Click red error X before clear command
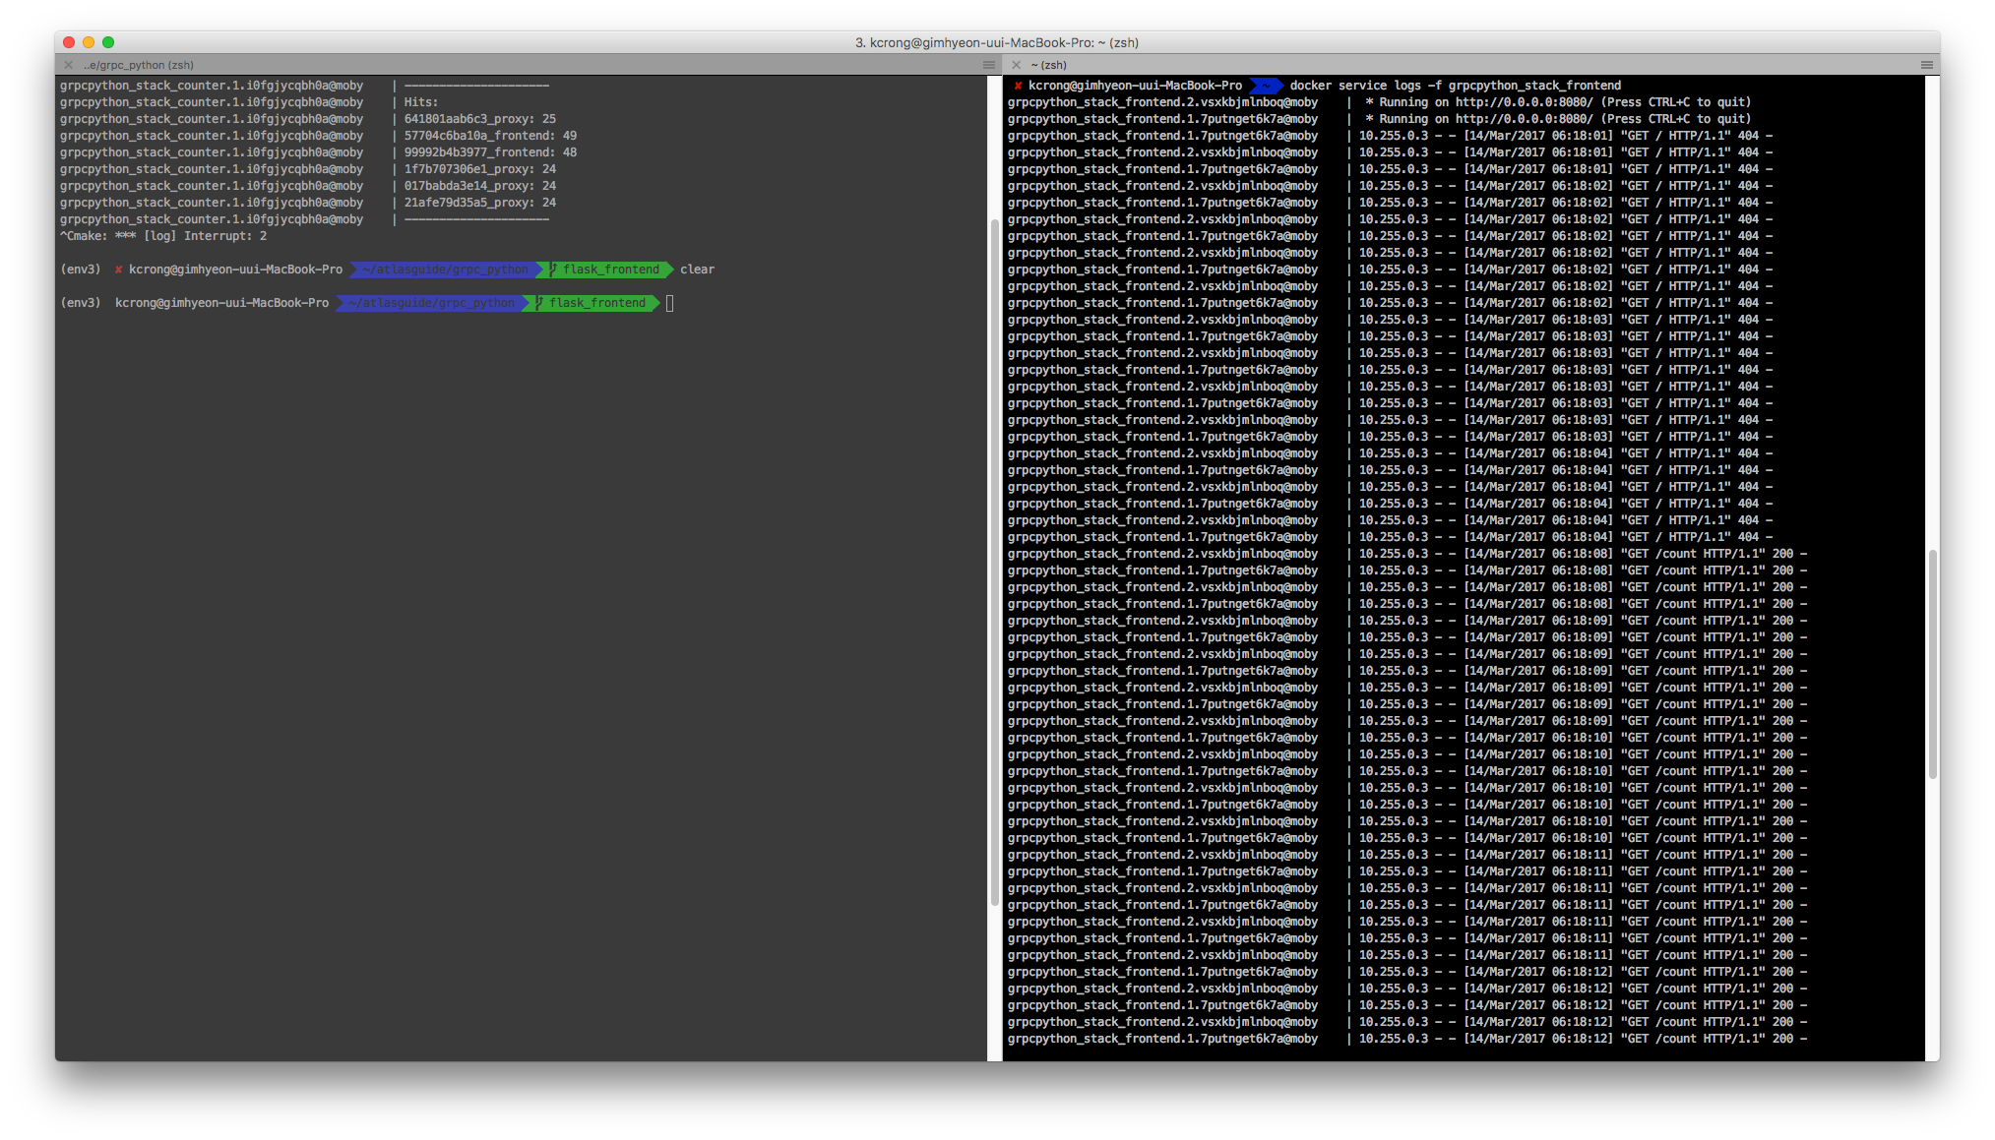This screenshot has height=1140, width=1995. click(x=118, y=270)
